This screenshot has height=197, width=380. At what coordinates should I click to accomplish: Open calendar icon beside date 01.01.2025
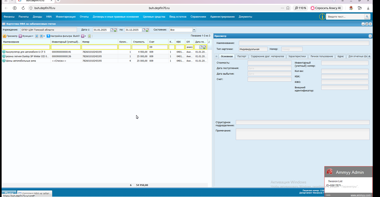tap(112, 30)
